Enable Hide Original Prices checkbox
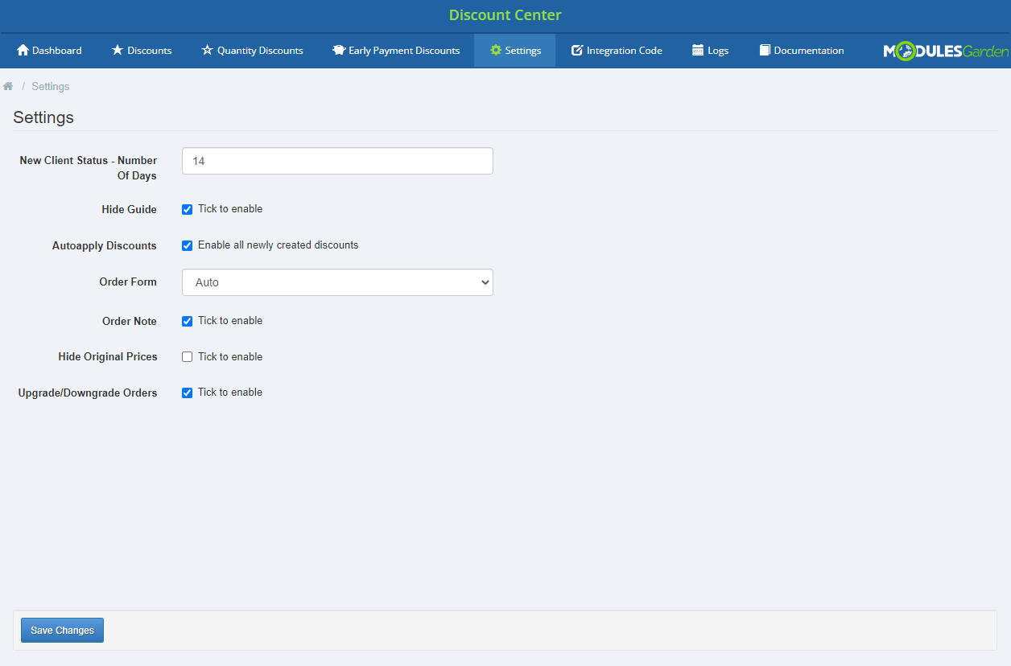Image resolution: width=1011 pixels, height=666 pixels. pyautogui.click(x=188, y=357)
